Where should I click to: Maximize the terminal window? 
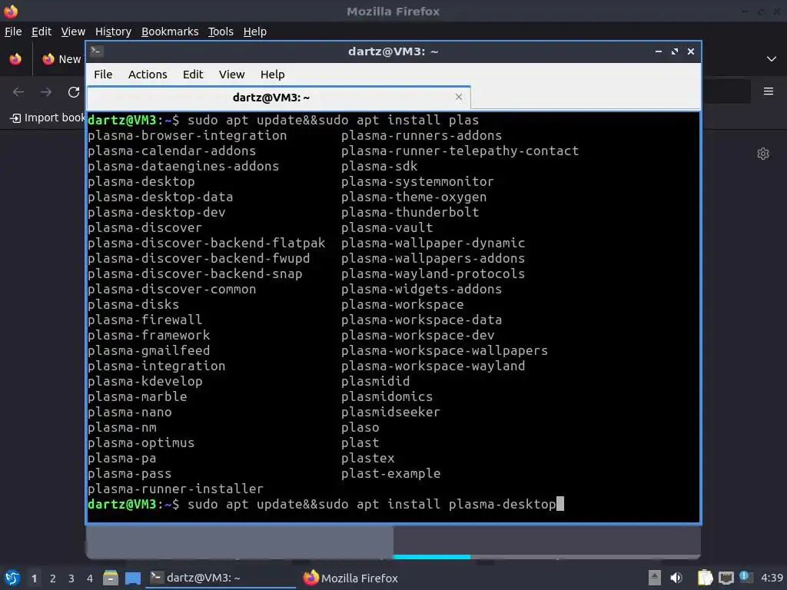pos(675,51)
